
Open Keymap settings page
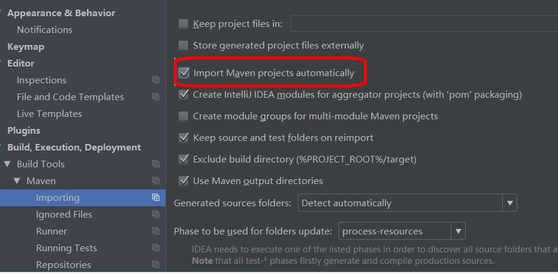pyautogui.click(x=26, y=47)
